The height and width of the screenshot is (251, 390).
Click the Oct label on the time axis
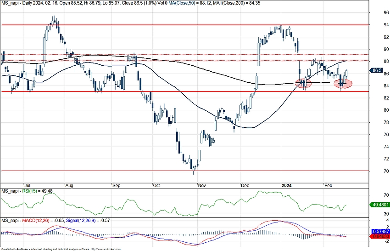click(156, 186)
